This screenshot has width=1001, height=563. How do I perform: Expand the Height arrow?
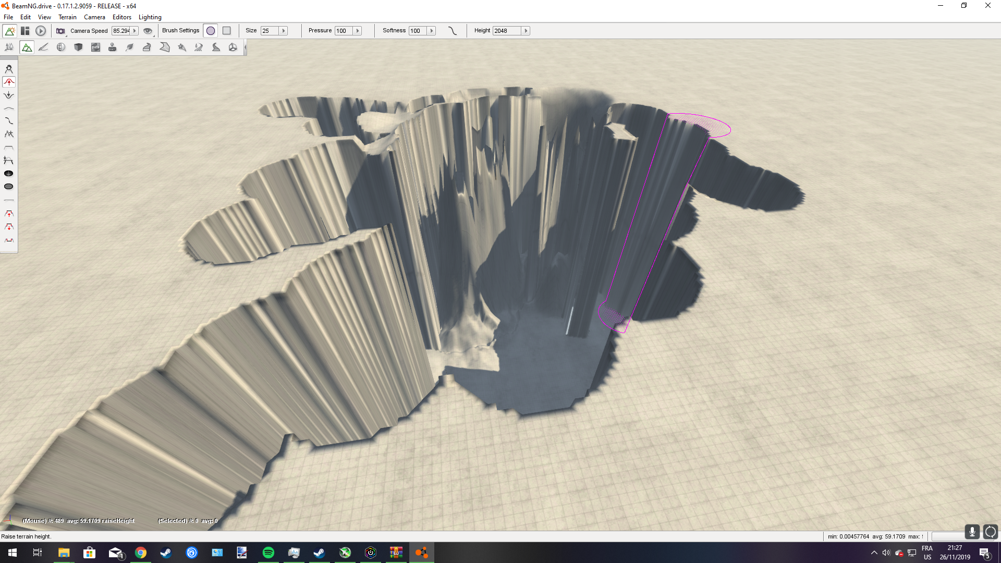coord(526,31)
